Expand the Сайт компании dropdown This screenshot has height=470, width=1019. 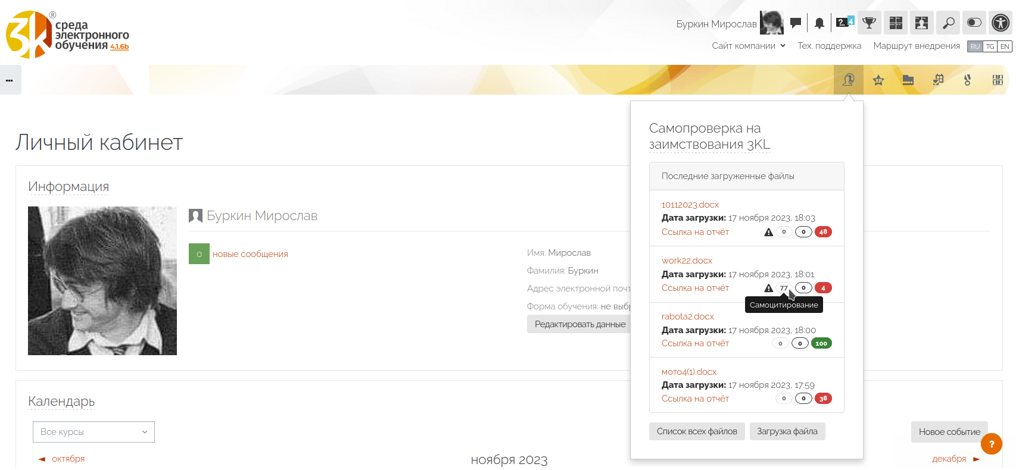point(749,46)
